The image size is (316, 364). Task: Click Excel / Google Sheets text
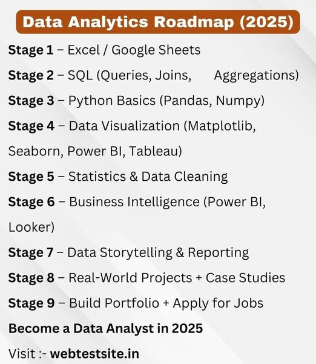point(134,50)
